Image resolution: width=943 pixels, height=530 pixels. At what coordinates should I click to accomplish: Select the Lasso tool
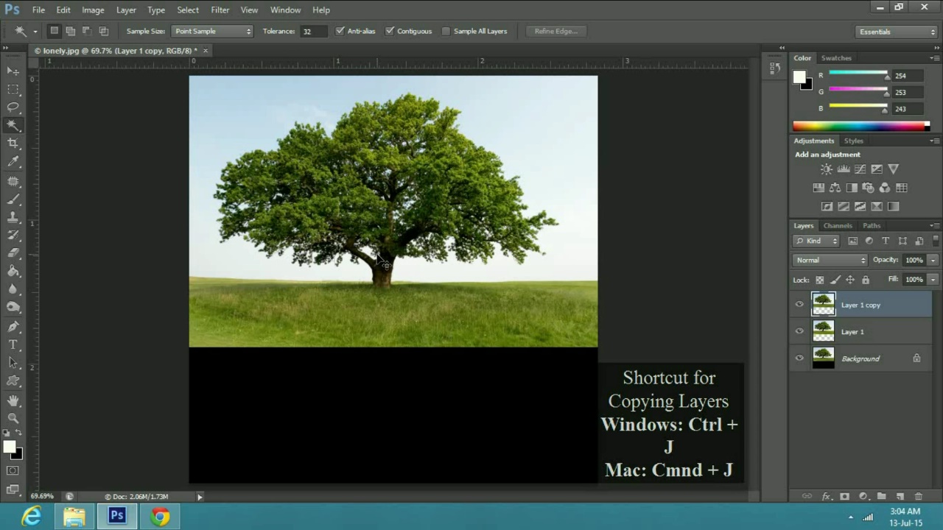13,107
